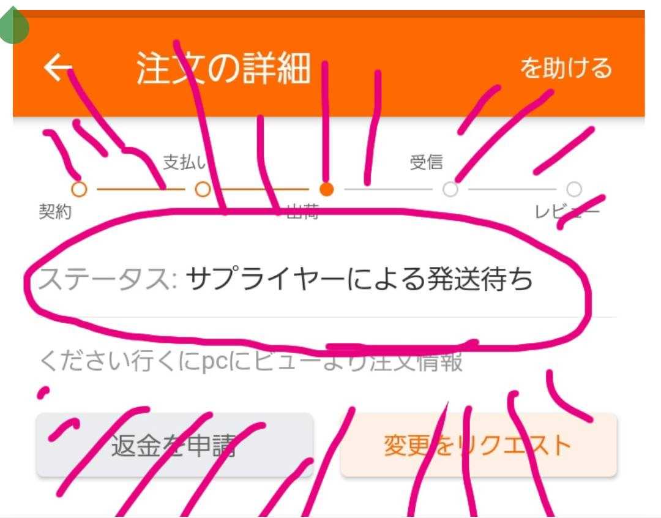Select the 支払い step circle
The height and width of the screenshot is (518, 661).
coord(203,189)
